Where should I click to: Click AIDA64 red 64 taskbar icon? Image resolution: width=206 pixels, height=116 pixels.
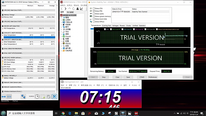click(x=136, y=113)
